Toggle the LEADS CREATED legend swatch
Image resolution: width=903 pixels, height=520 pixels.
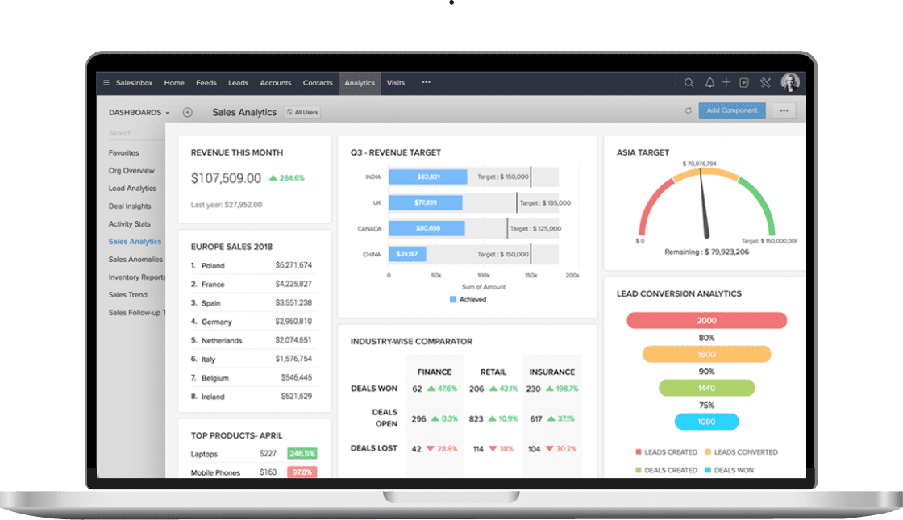coord(638,452)
